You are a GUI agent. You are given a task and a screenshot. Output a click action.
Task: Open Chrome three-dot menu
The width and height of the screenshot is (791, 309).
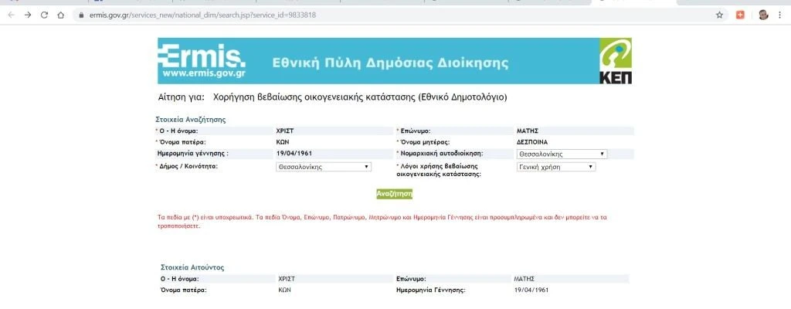(779, 15)
